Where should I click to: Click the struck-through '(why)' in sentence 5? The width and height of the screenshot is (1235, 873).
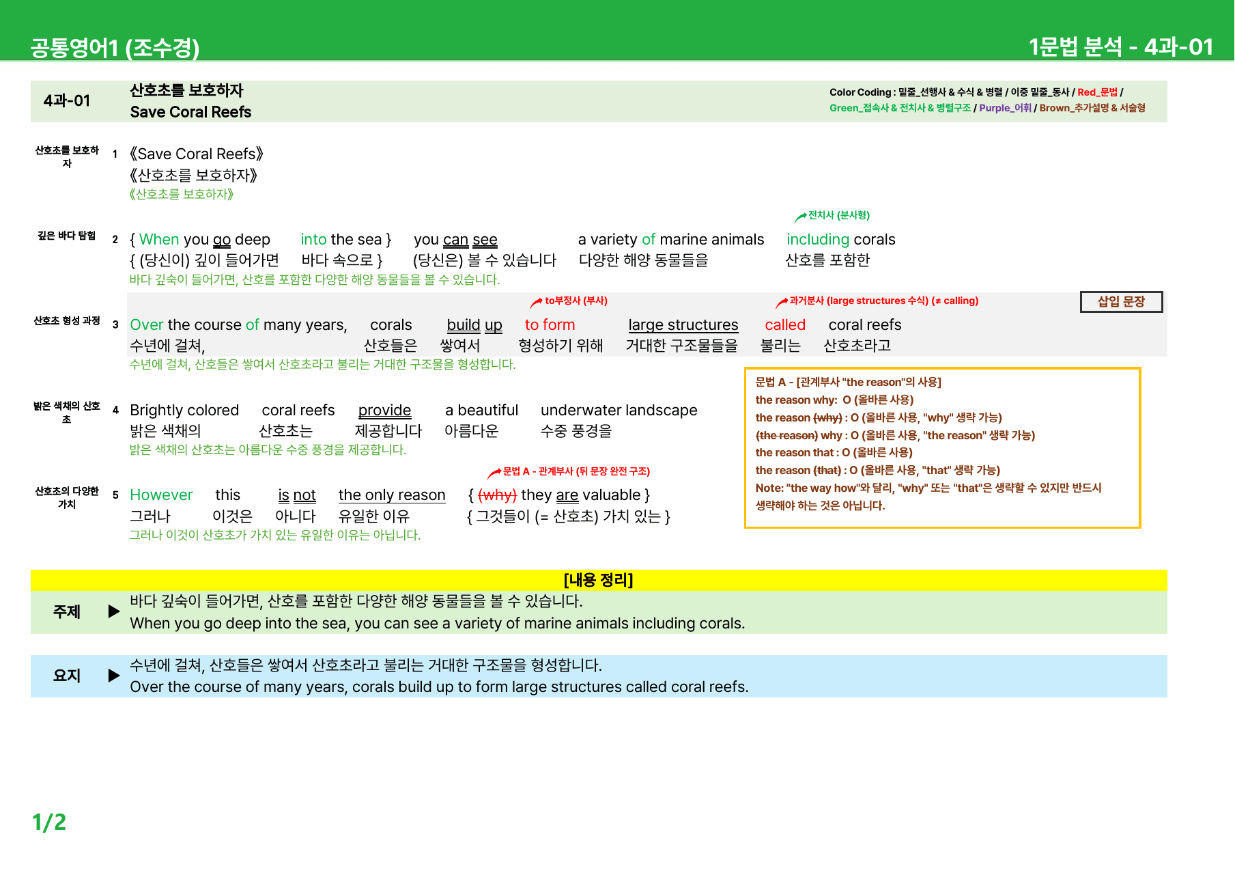[x=497, y=495]
